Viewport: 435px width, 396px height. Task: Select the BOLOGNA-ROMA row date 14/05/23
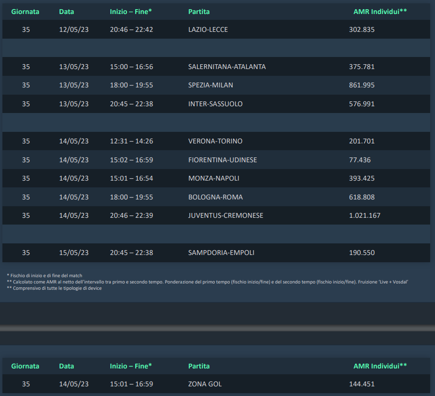point(74,197)
